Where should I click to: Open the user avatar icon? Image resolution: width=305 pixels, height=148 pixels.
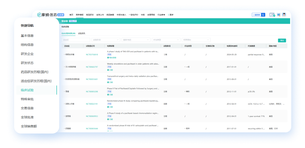284,15
